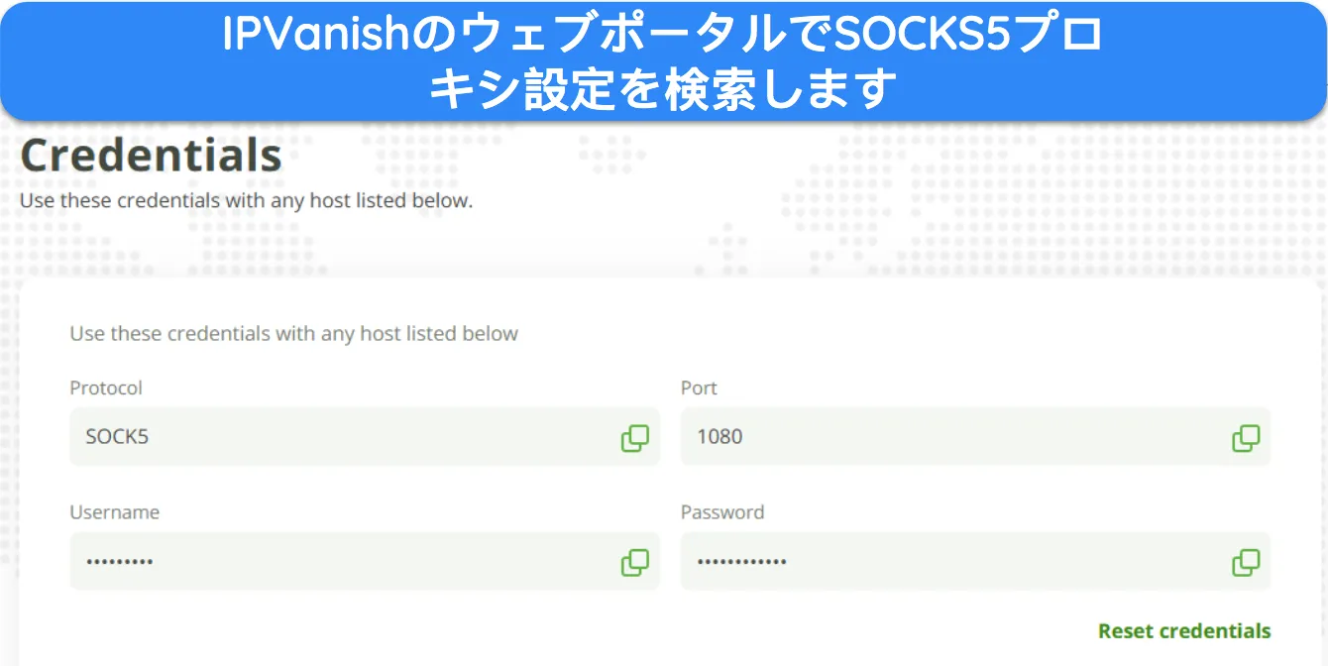Click the Port field label
This screenshot has height=666, width=1328.
tap(699, 388)
